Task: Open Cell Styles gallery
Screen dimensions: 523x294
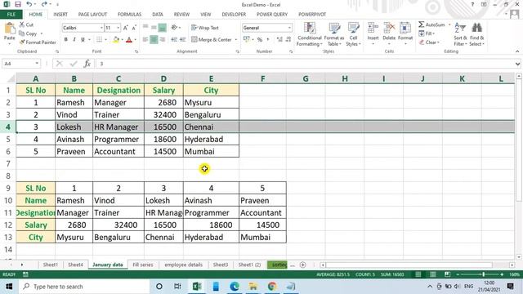Action: pyautogui.click(x=353, y=34)
